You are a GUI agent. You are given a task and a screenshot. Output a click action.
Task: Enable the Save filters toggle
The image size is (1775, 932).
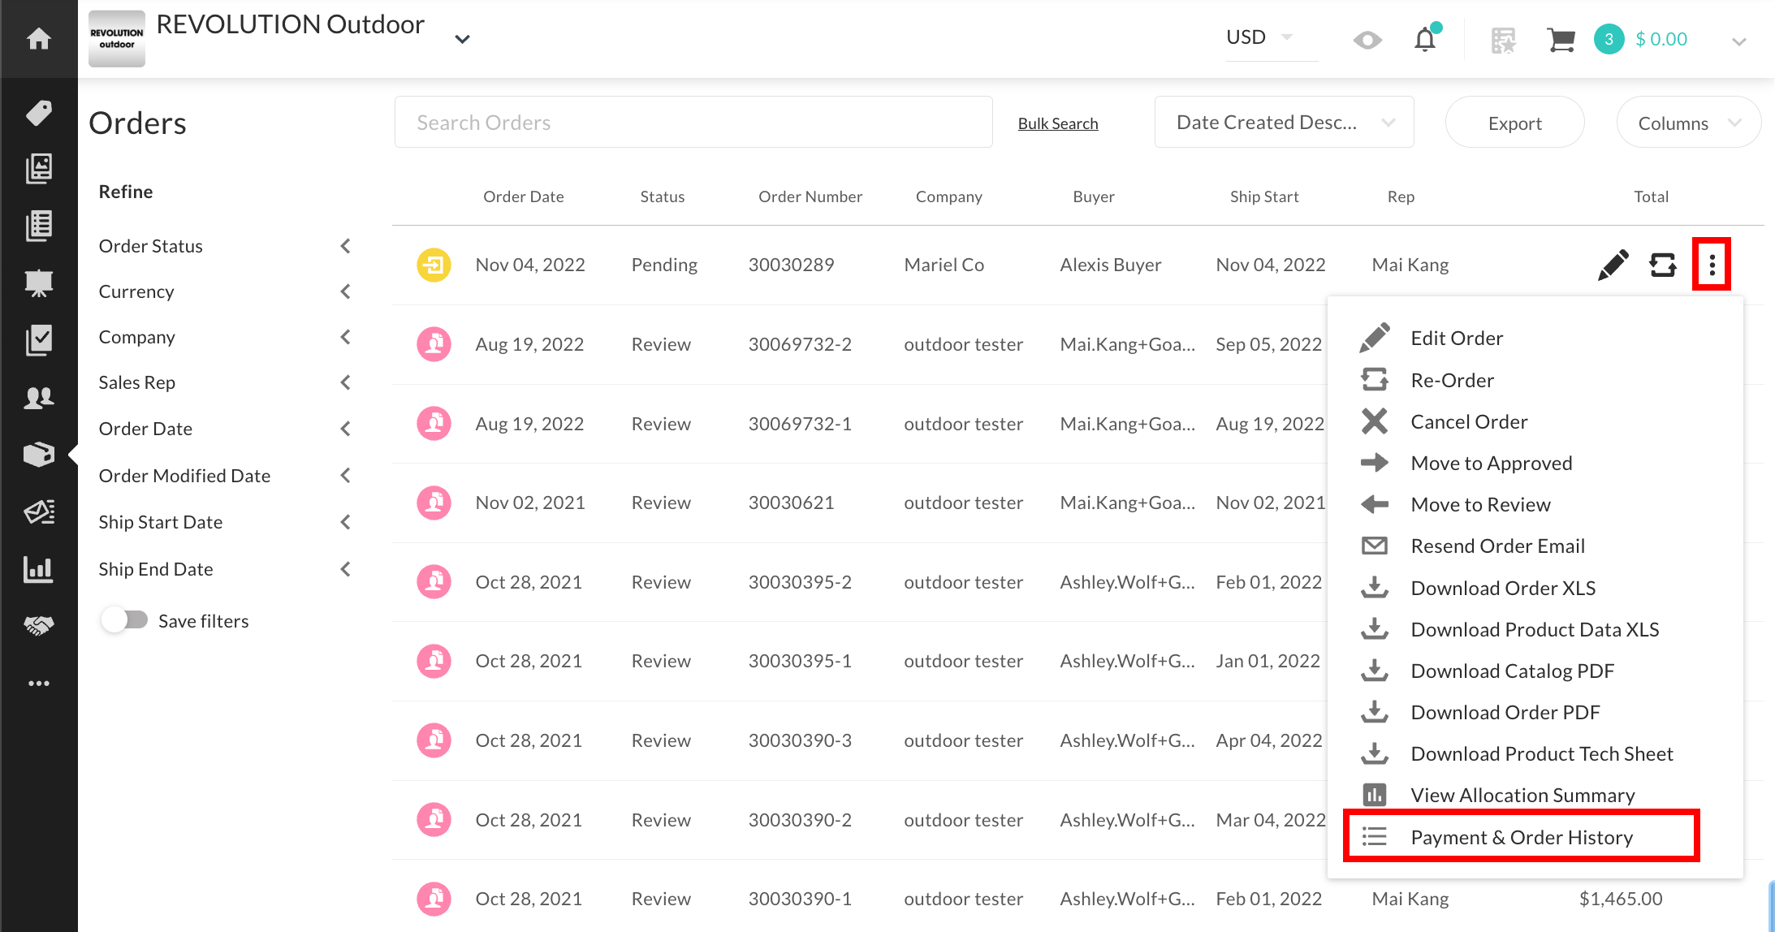tap(125, 619)
